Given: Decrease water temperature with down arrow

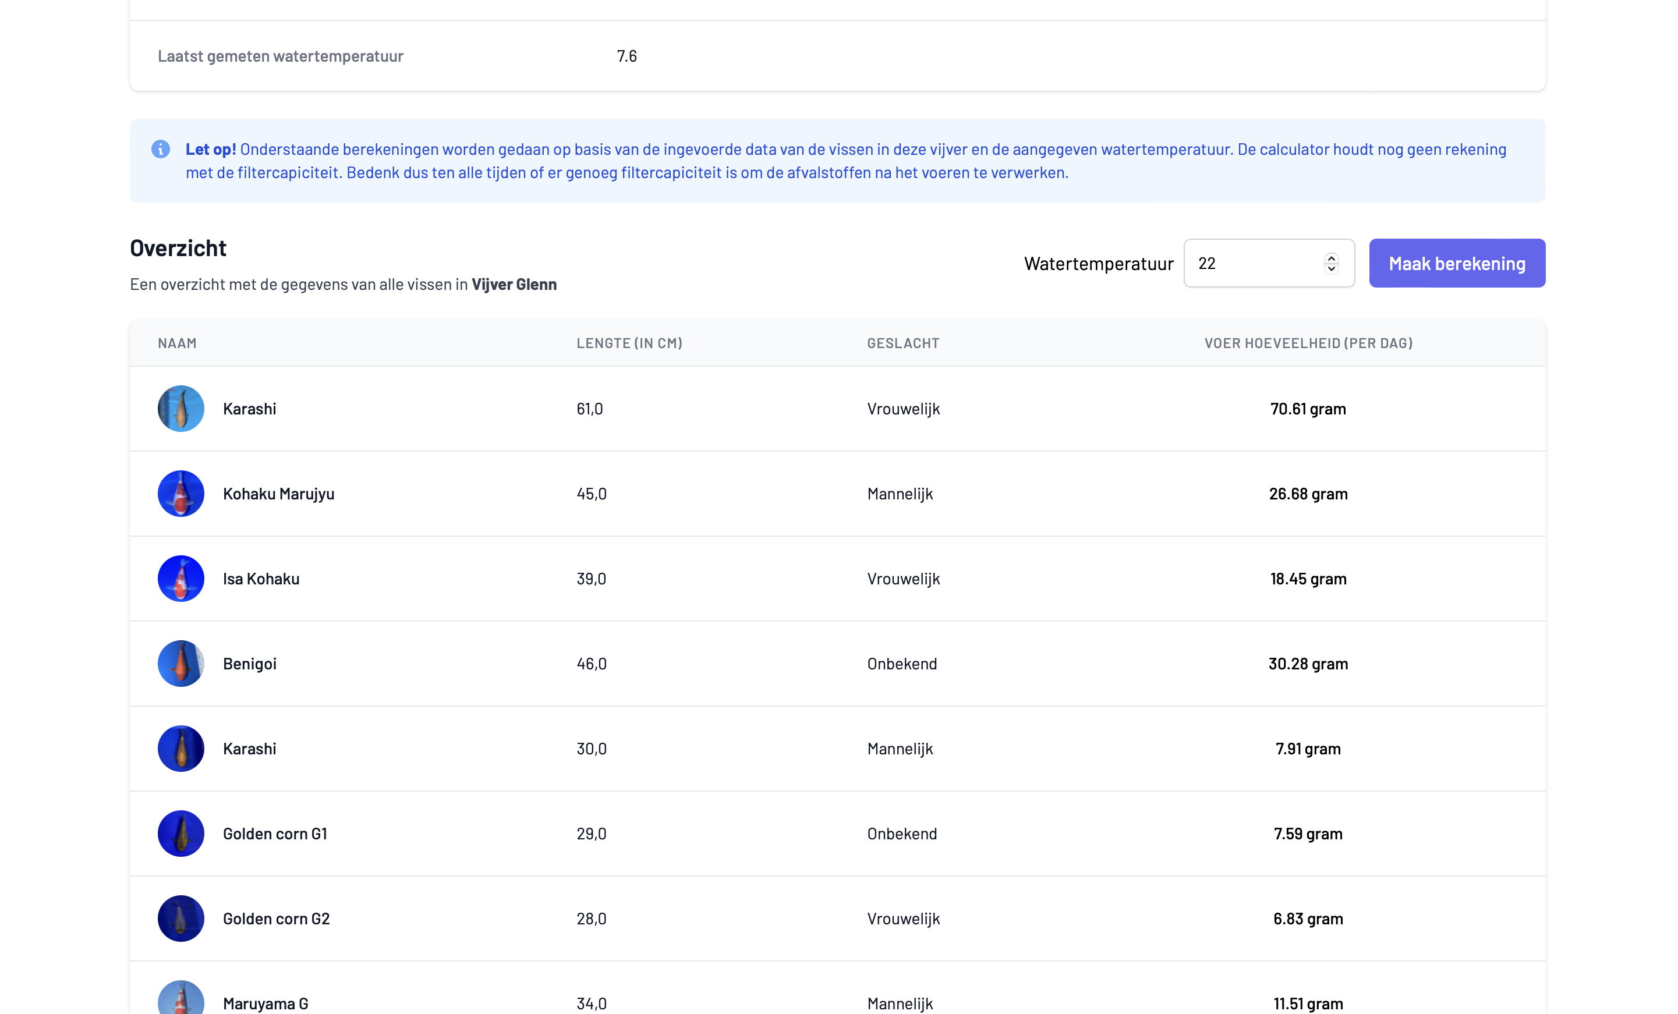Looking at the screenshot, I should point(1332,268).
